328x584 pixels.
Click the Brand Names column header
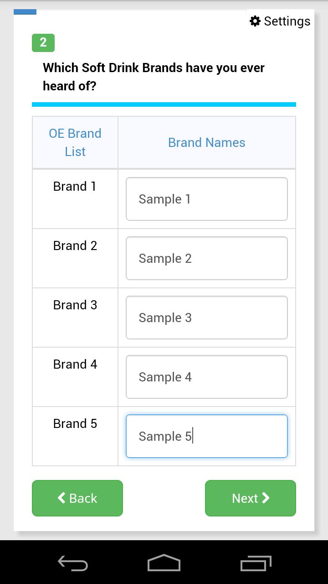[x=206, y=142]
